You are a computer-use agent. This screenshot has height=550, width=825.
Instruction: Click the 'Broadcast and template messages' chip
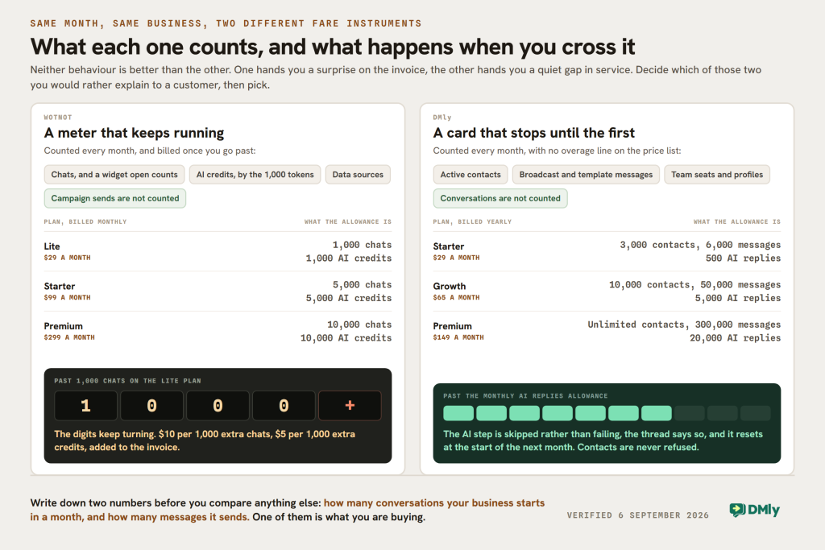click(x=586, y=175)
